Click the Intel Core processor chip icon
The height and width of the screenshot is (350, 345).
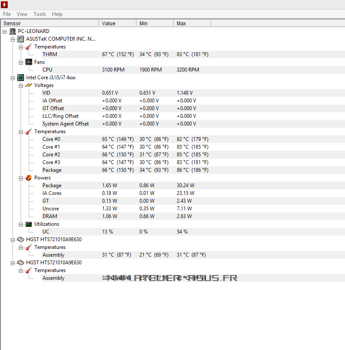point(21,78)
